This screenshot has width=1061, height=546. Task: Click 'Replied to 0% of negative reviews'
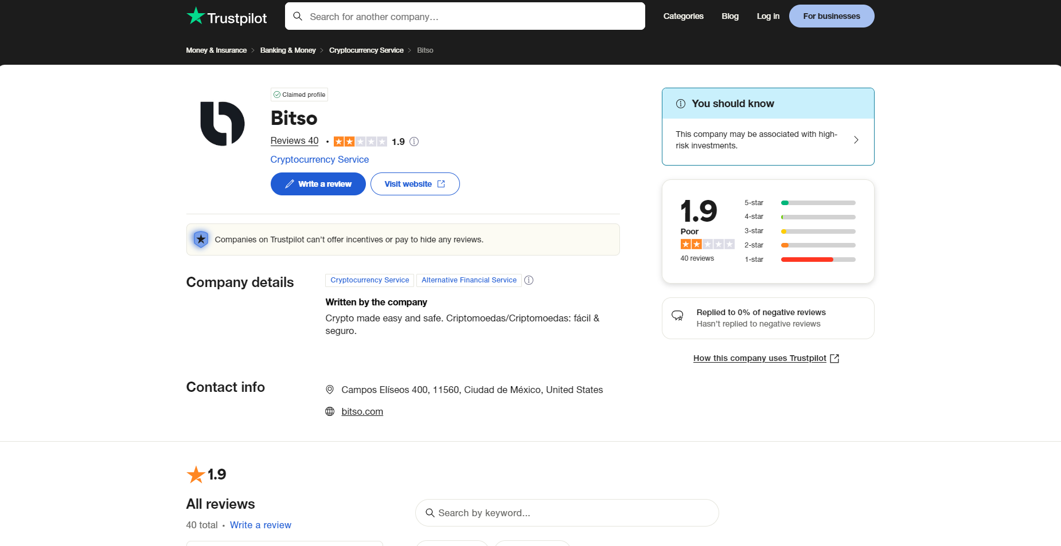click(761, 312)
